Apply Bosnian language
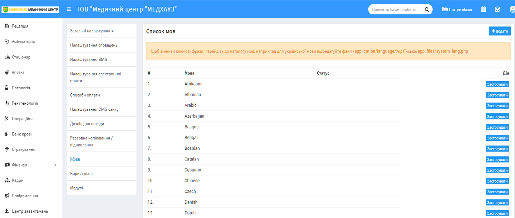 pyautogui.click(x=497, y=149)
